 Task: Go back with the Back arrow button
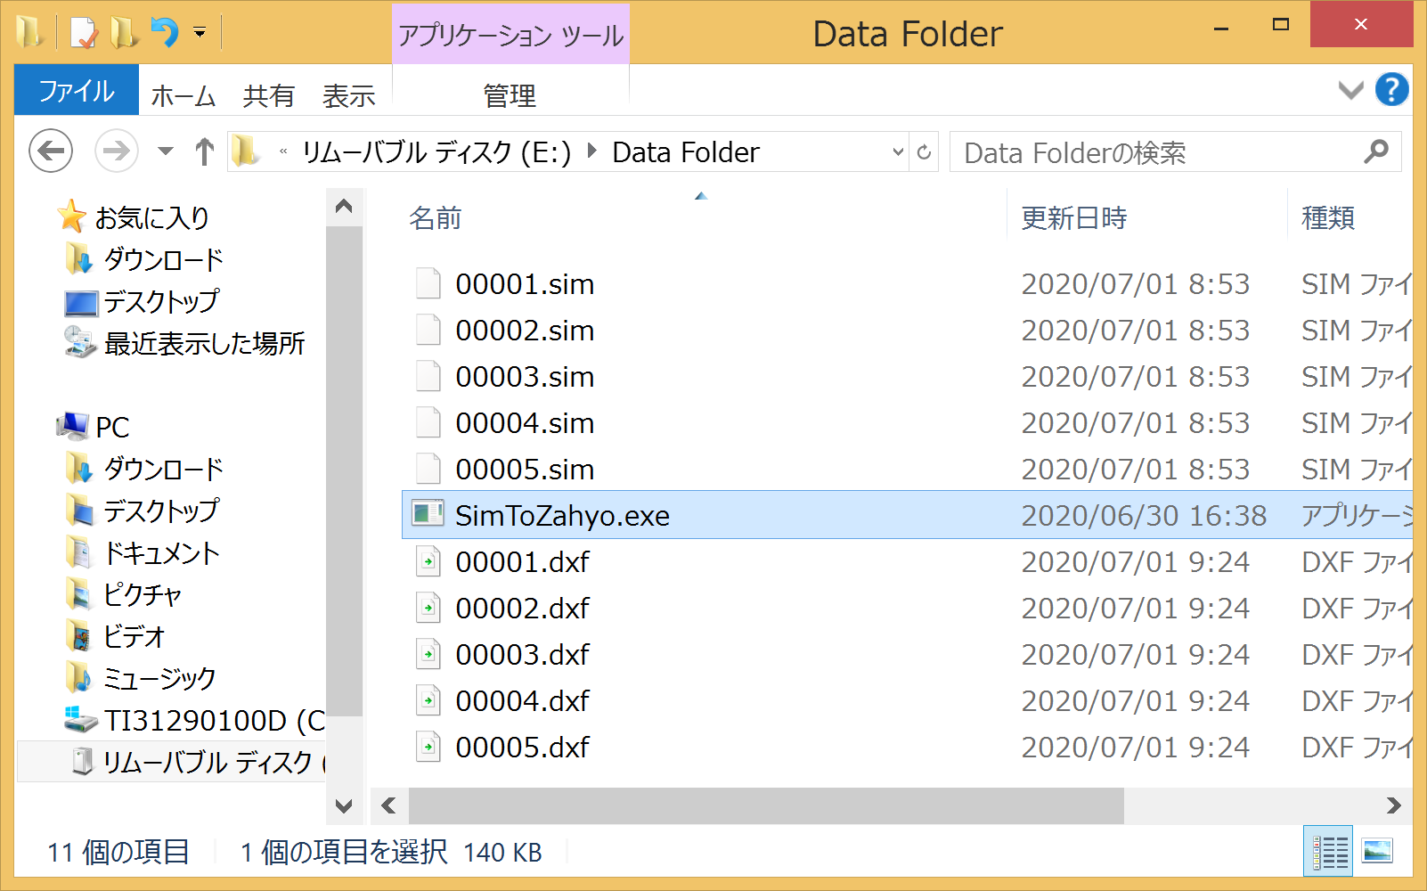(x=51, y=151)
